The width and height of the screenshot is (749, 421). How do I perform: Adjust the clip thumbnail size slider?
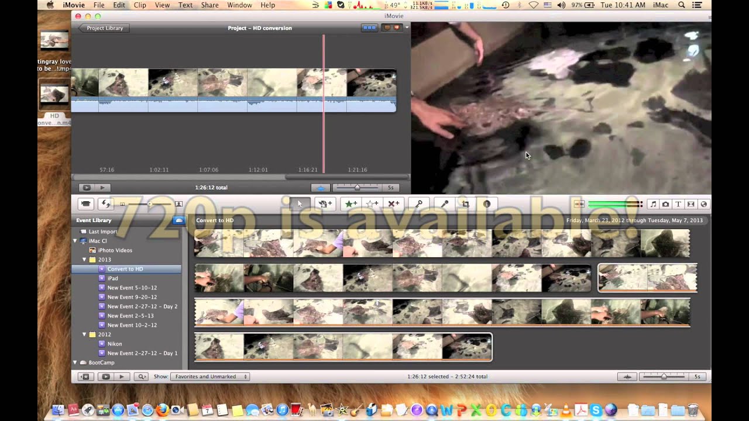click(150, 204)
